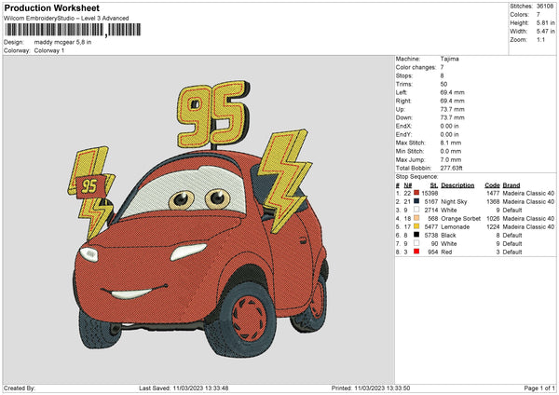Click the 'Up:' measurement label
Screen dimensions: 559x395
click(x=400, y=109)
